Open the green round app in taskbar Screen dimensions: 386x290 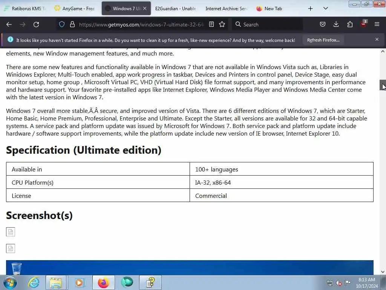click(127, 282)
